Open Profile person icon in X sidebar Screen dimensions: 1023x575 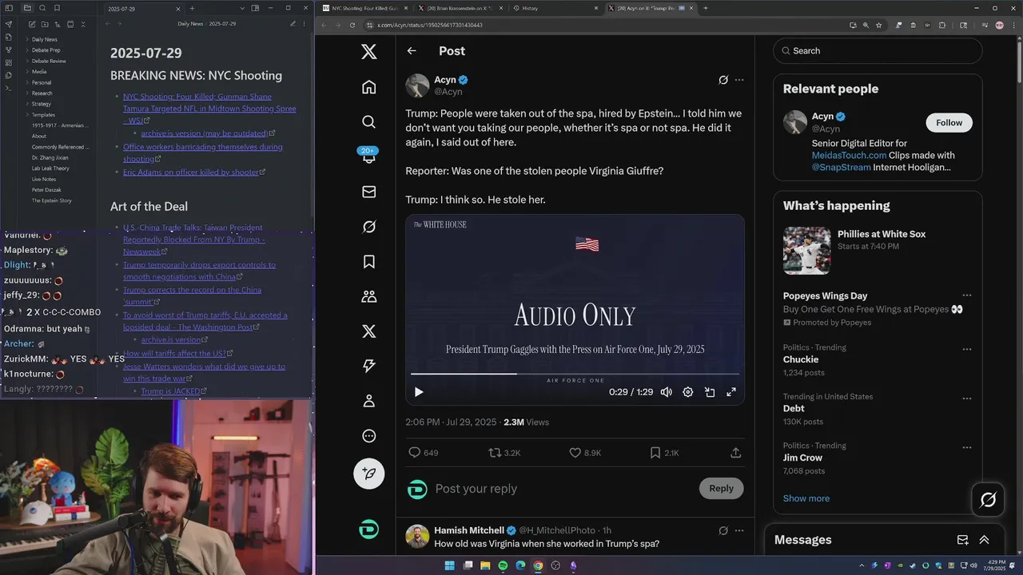click(368, 401)
